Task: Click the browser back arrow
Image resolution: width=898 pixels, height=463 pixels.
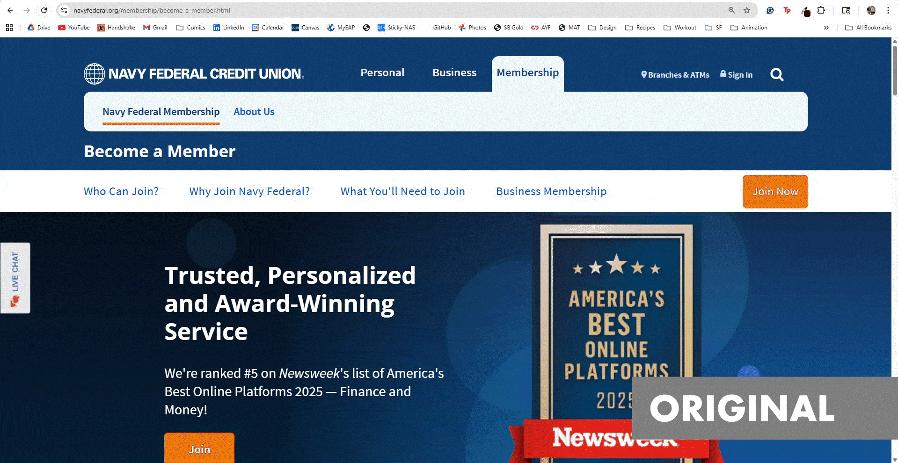Action: pos(10,10)
